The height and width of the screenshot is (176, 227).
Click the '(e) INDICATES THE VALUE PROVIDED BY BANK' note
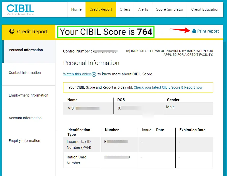pos(169,53)
